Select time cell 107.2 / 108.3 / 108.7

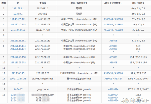pyautogui.click(x=138, y=89)
